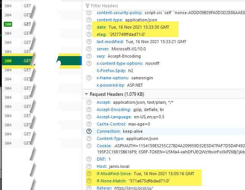
Task: Select the Cookie .ASPXAUTH value
Action: coord(180,146)
